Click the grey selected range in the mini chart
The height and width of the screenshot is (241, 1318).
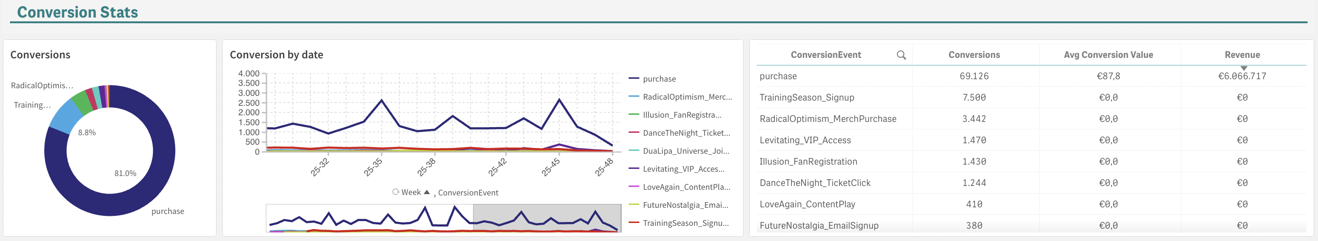[x=546, y=218]
